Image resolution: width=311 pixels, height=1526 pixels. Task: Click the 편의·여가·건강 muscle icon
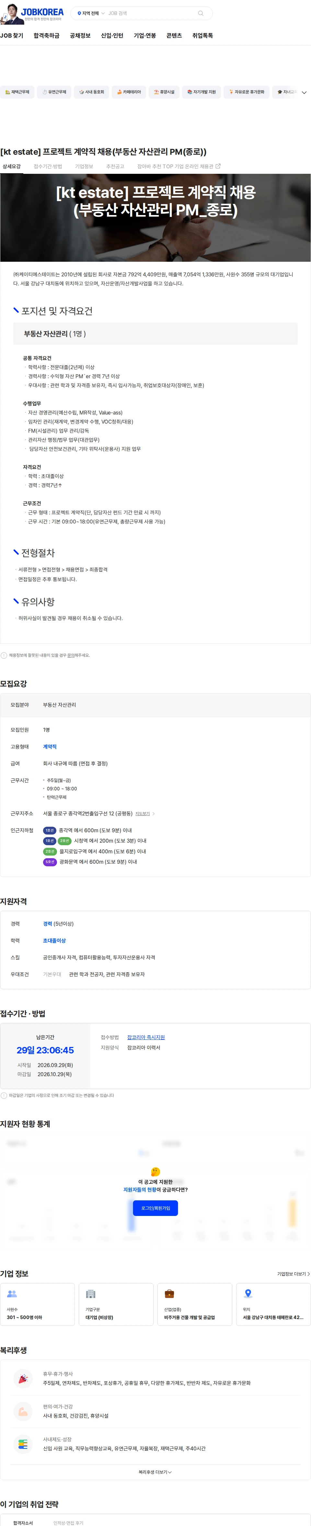[23, 1411]
